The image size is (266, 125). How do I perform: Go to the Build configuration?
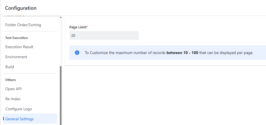click(x=9, y=67)
